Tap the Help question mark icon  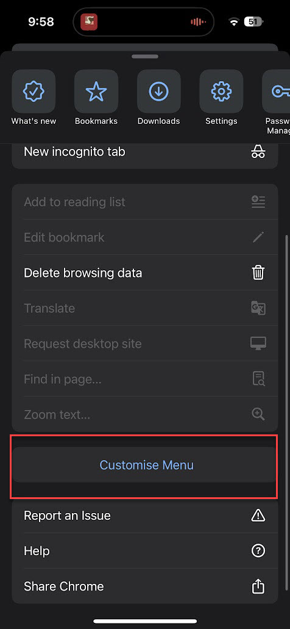pos(258,551)
